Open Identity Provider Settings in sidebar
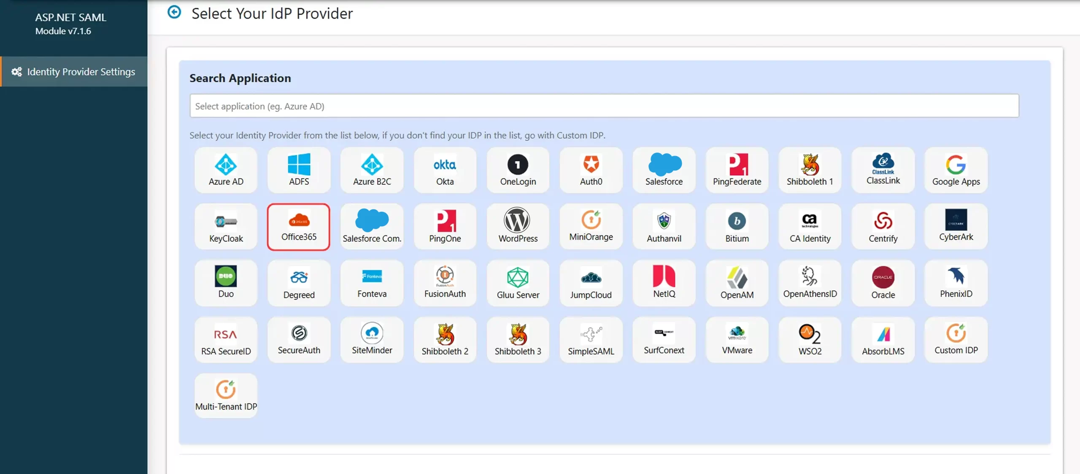Image resolution: width=1080 pixels, height=474 pixels. coord(74,72)
